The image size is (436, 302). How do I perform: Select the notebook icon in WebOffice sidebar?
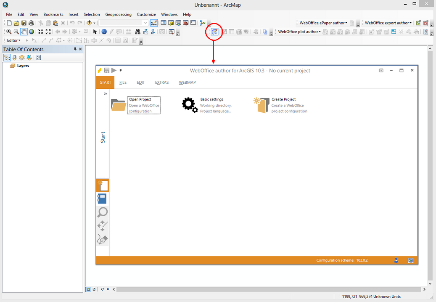pos(102,199)
